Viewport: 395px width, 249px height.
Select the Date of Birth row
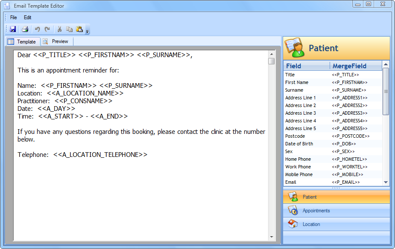[x=333, y=144]
